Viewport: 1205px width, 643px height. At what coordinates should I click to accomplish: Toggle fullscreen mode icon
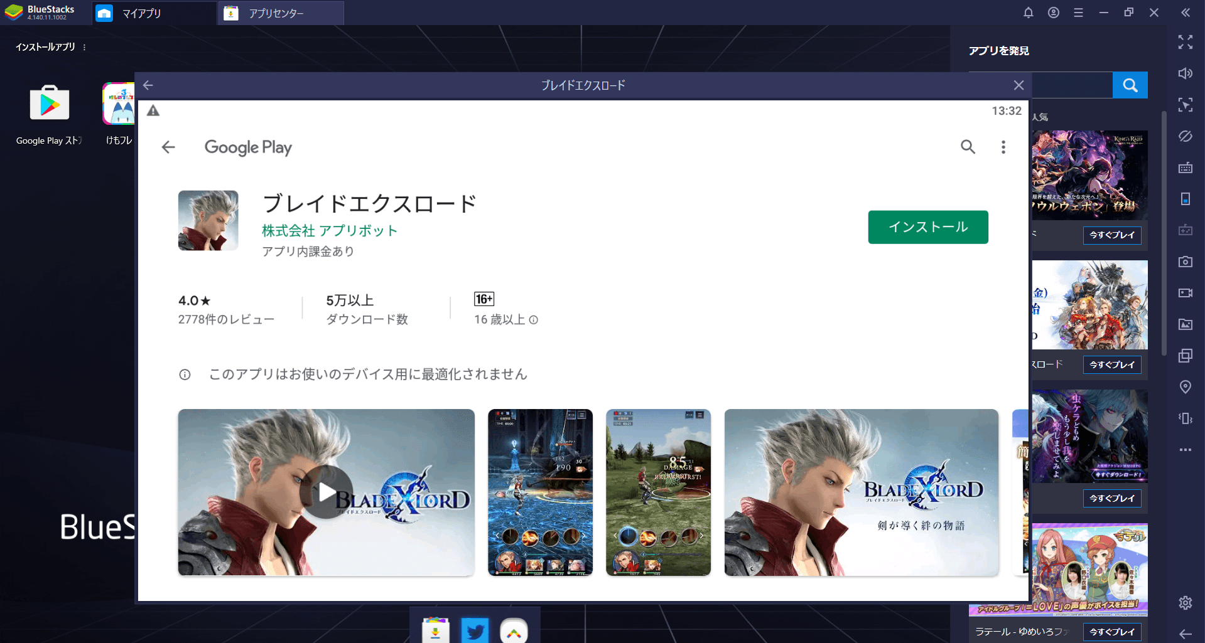(1186, 42)
